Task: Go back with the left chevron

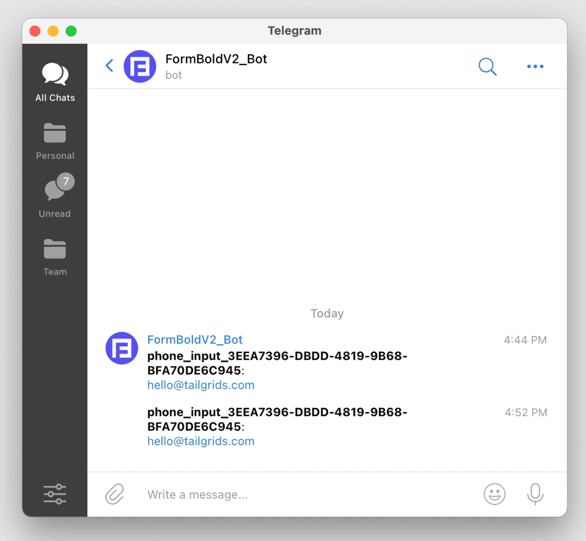Action: tap(109, 65)
